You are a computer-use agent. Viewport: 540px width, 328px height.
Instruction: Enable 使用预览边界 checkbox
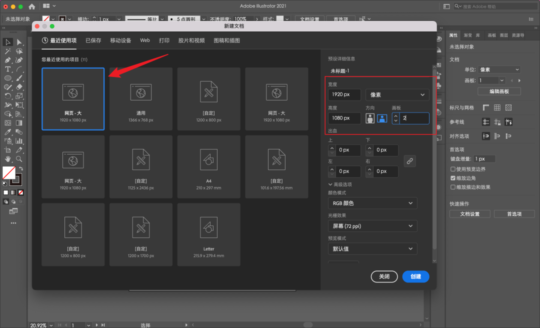(x=453, y=169)
